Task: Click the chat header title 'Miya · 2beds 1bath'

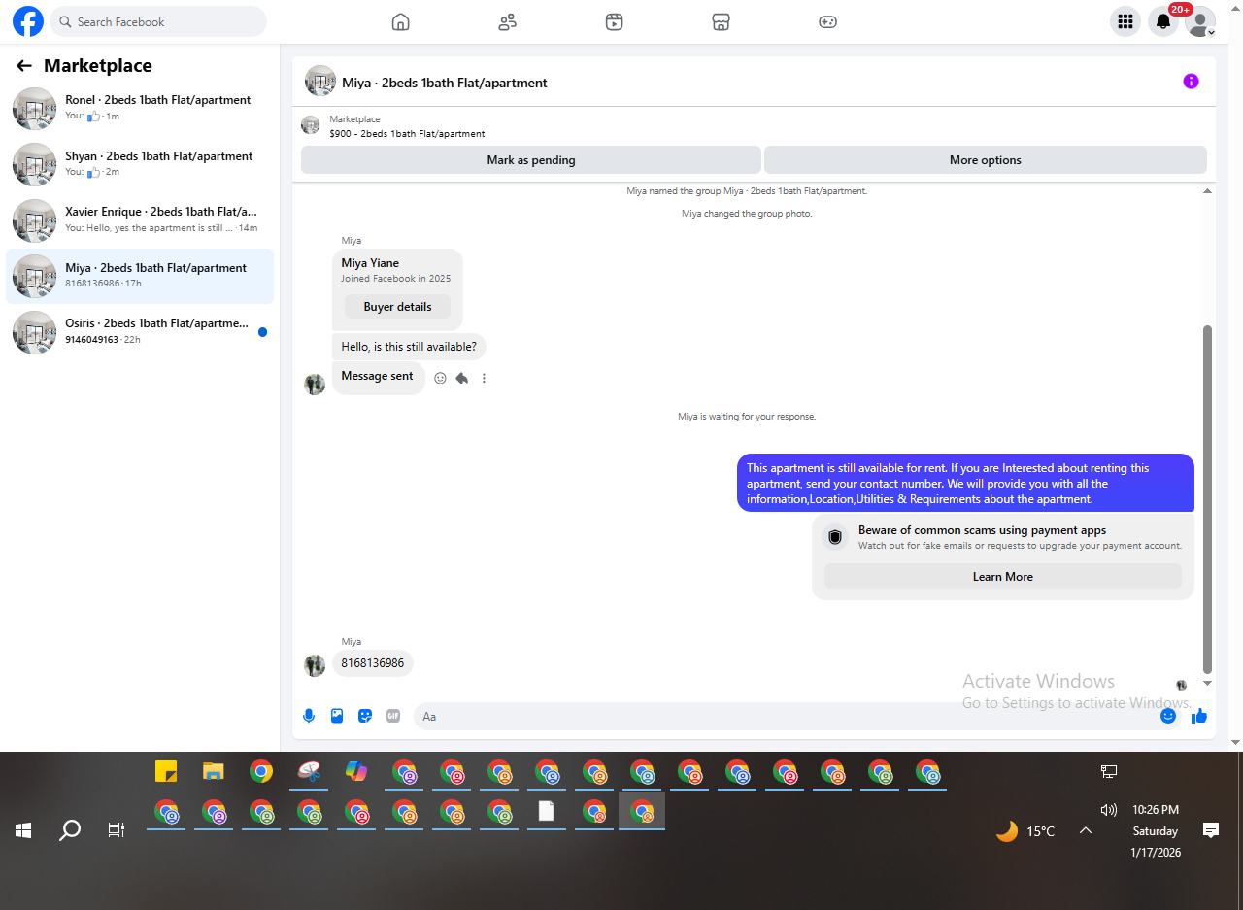Action: tap(445, 83)
